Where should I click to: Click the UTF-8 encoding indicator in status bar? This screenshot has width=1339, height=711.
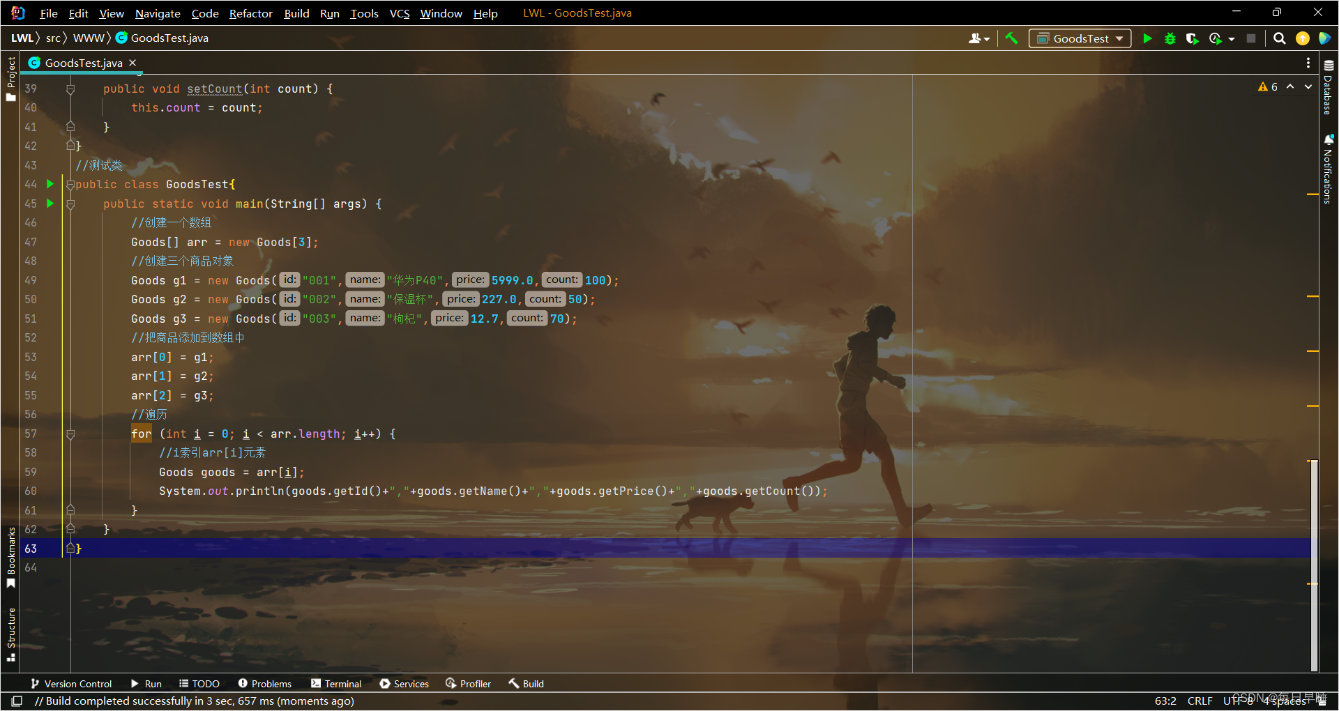(1236, 701)
